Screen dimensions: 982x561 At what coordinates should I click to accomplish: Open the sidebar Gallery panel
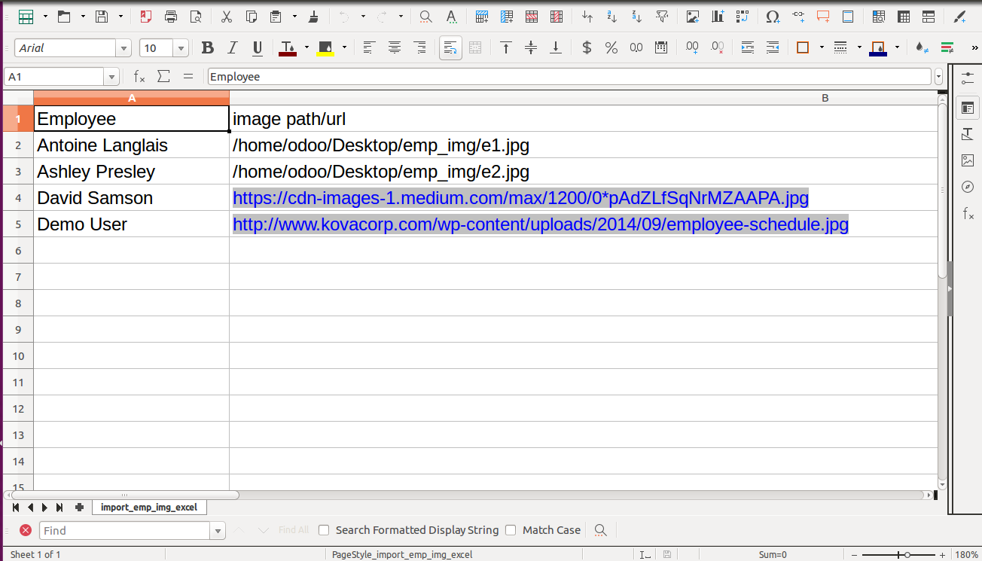point(968,160)
